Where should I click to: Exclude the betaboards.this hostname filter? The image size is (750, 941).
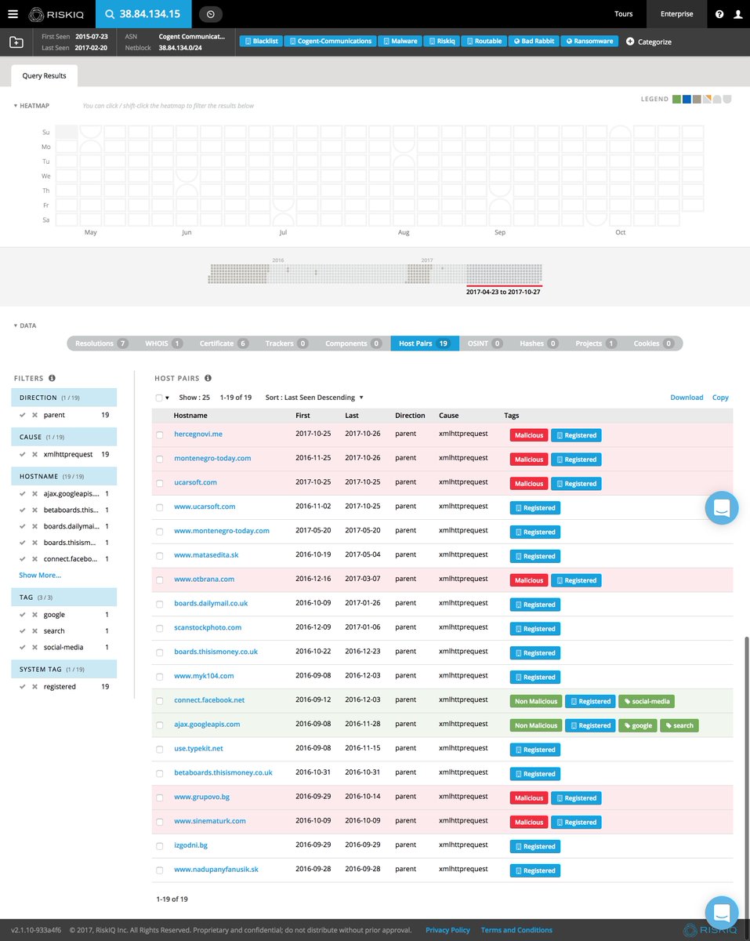[34, 510]
